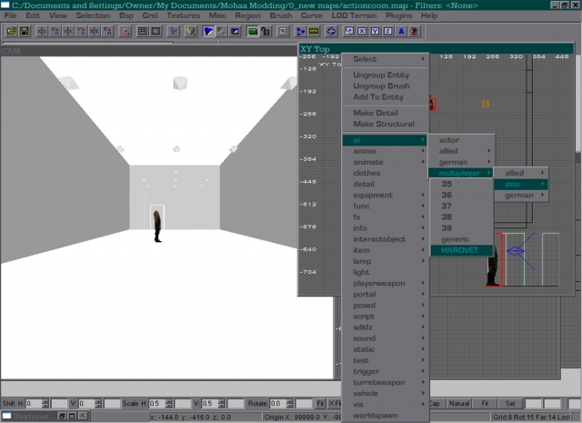Screen dimensions: 582x423
Task: Click the red dashed selection toolbar icon
Action: coord(125,31)
